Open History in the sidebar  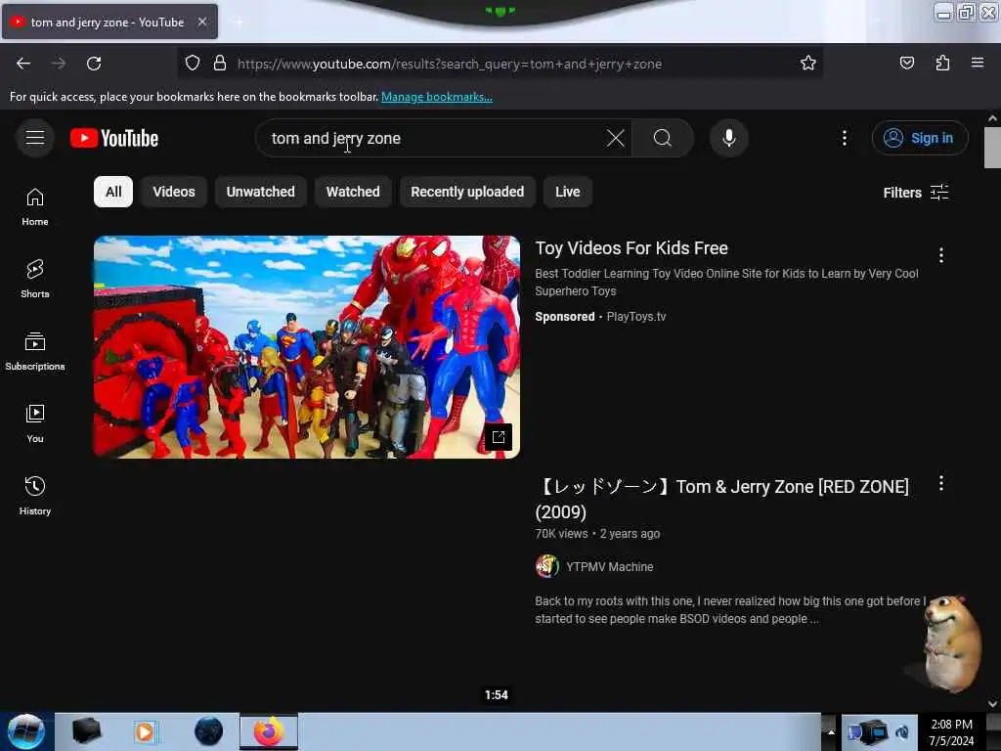pos(35,496)
